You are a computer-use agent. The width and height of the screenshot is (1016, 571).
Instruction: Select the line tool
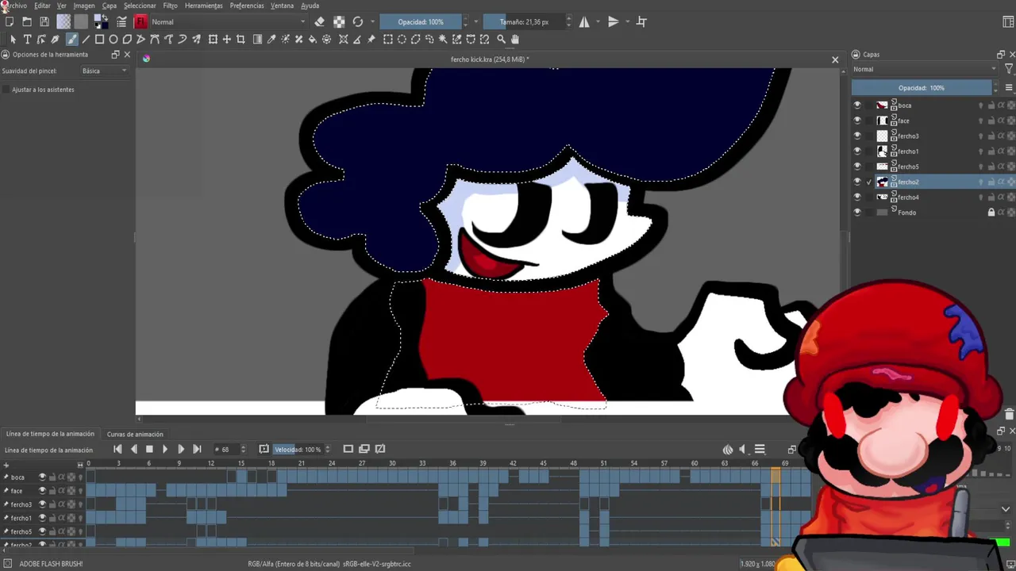click(86, 39)
